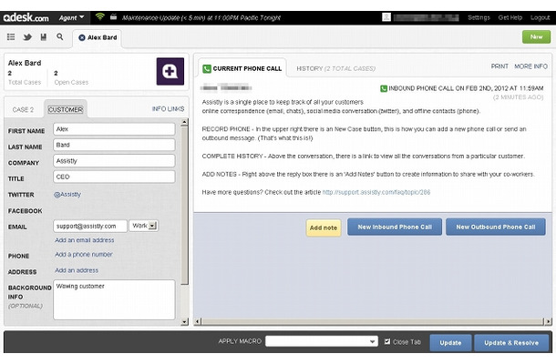The width and height of the screenshot is (556, 364).
Task: Click the bookmark icon in toolbar
Action: click(x=44, y=36)
